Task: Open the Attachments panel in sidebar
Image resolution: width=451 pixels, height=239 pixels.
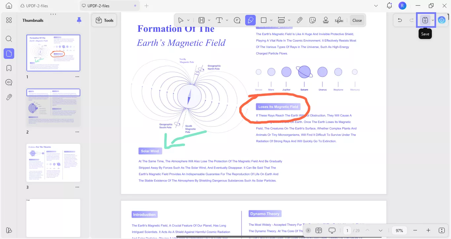Action: (9, 97)
